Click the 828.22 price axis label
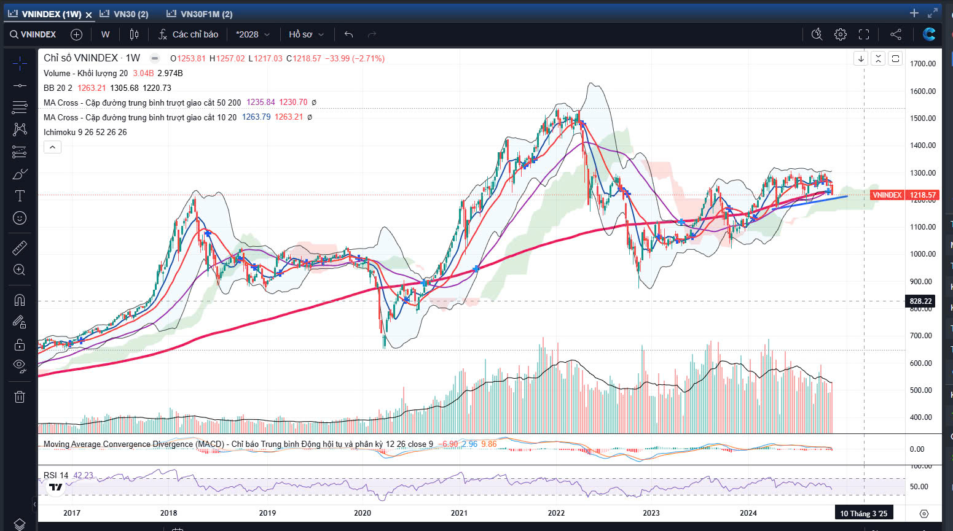953x531 pixels. point(920,301)
